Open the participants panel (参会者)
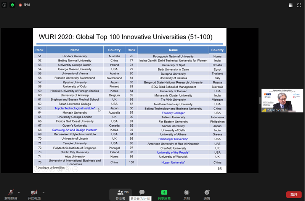Screen dimensions: 305x201 click(x=121, y=195)
